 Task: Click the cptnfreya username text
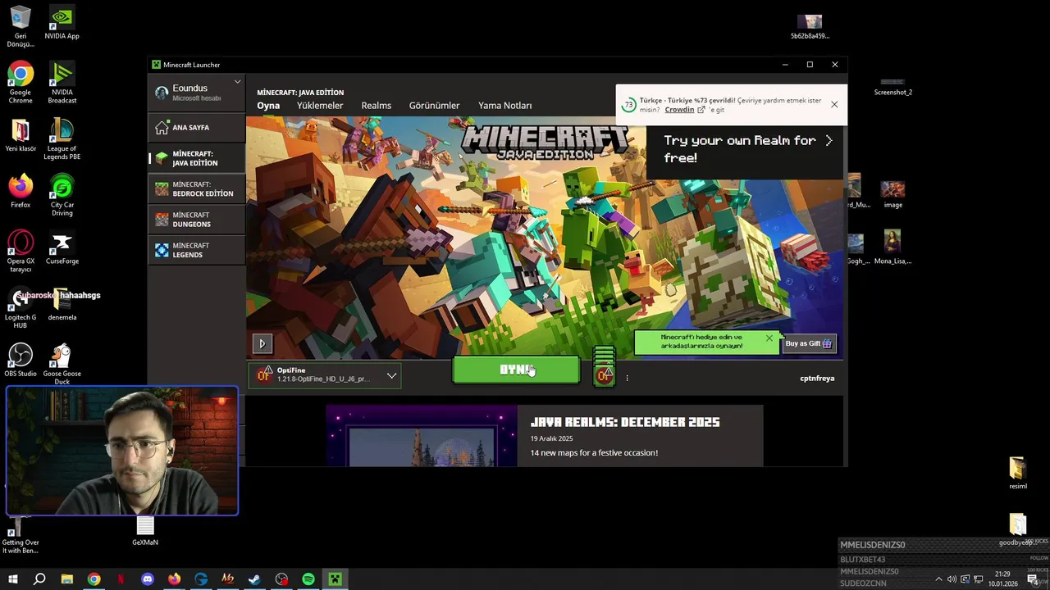point(817,379)
